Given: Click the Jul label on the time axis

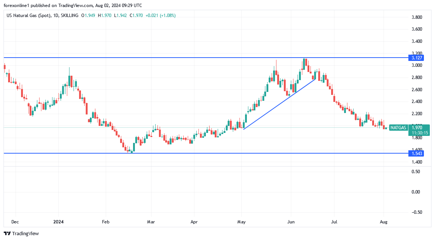Looking at the screenshot, I should (334, 222).
